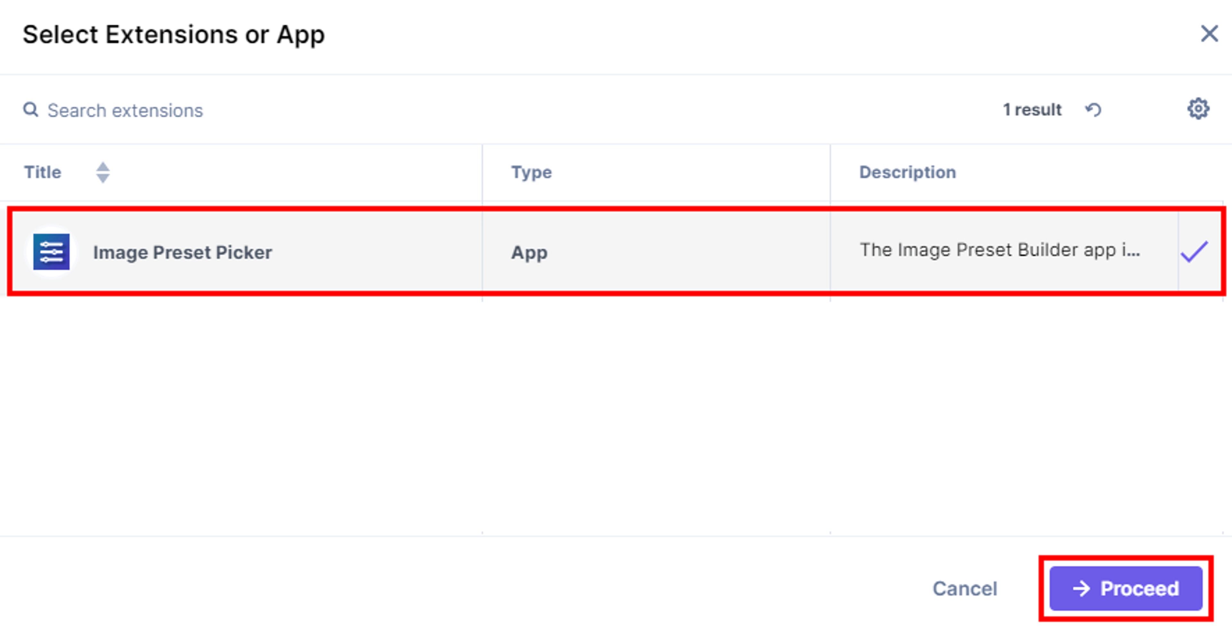Click the Title column header

pyautogui.click(x=43, y=172)
